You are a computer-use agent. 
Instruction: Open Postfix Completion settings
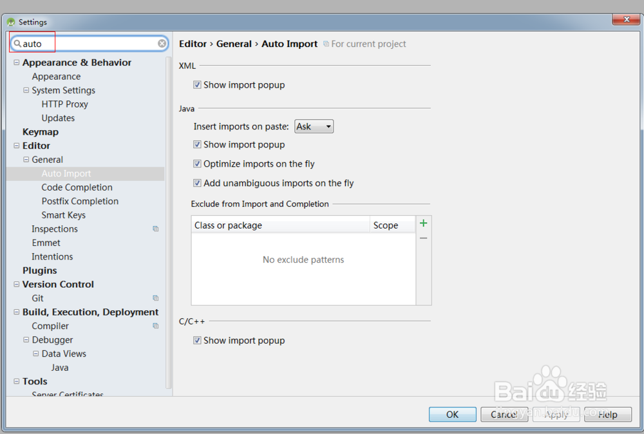(80, 201)
